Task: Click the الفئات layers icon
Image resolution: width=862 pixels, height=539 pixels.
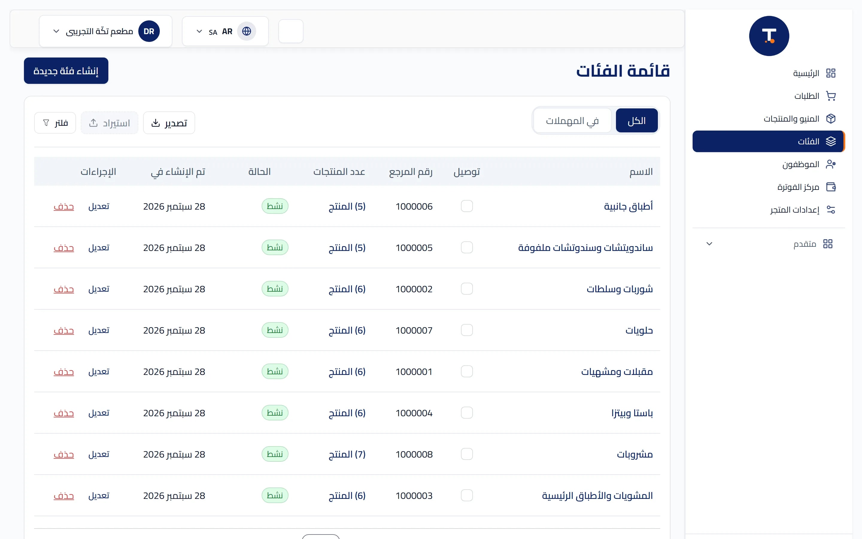Action: point(831,142)
